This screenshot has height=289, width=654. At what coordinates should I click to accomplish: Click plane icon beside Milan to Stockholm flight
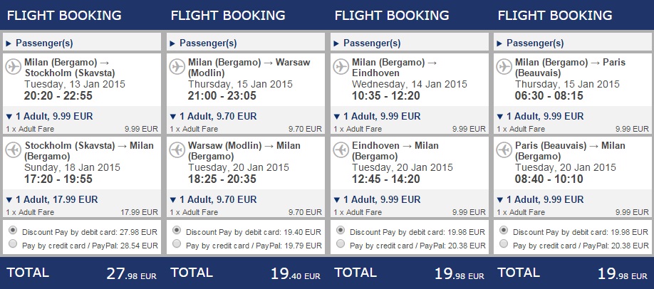point(14,66)
